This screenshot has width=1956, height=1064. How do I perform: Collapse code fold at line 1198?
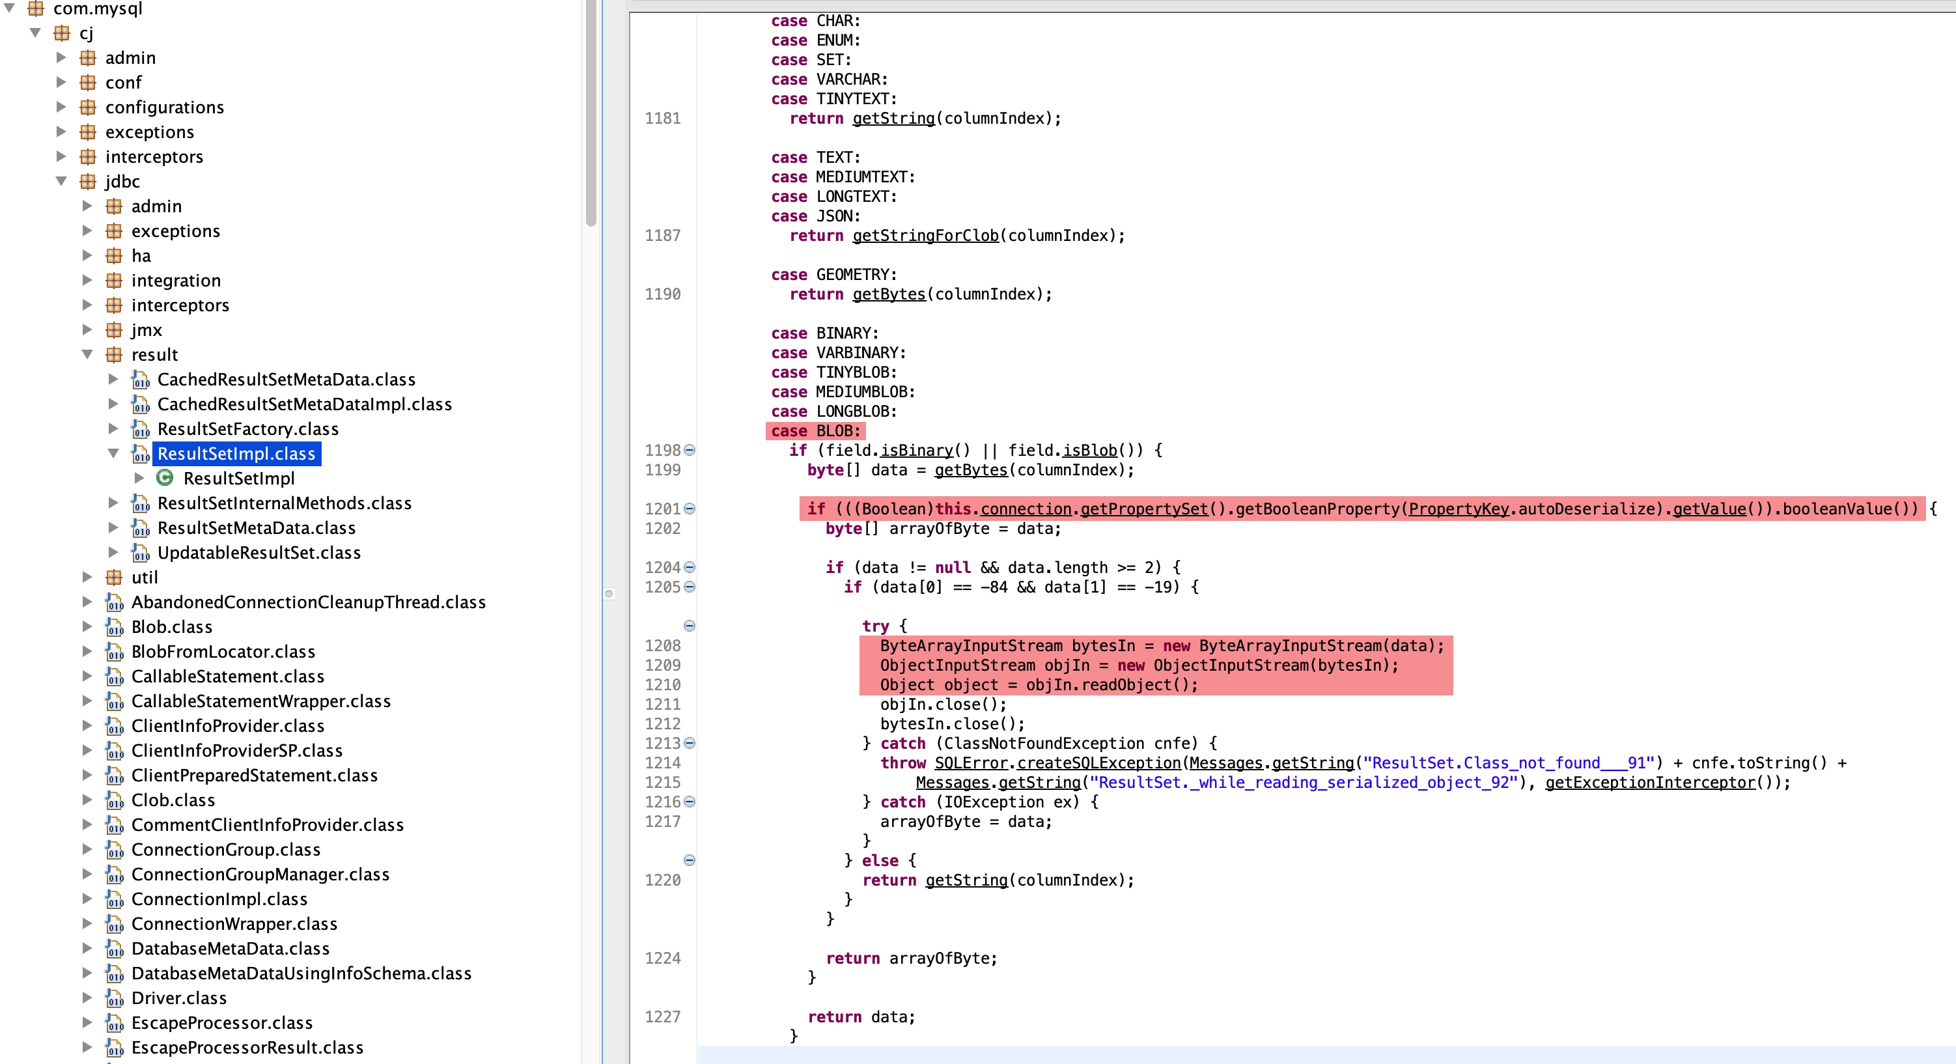tap(690, 451)
